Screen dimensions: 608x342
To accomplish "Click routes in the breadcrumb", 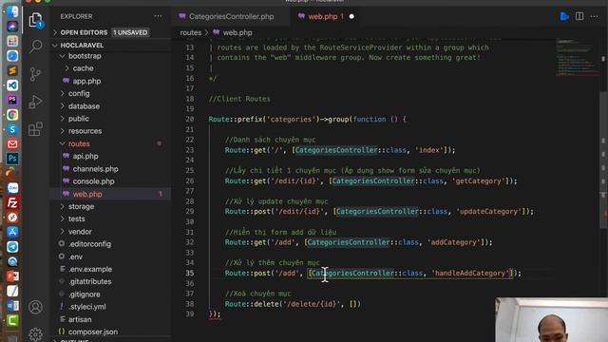I will click(191, 33).
